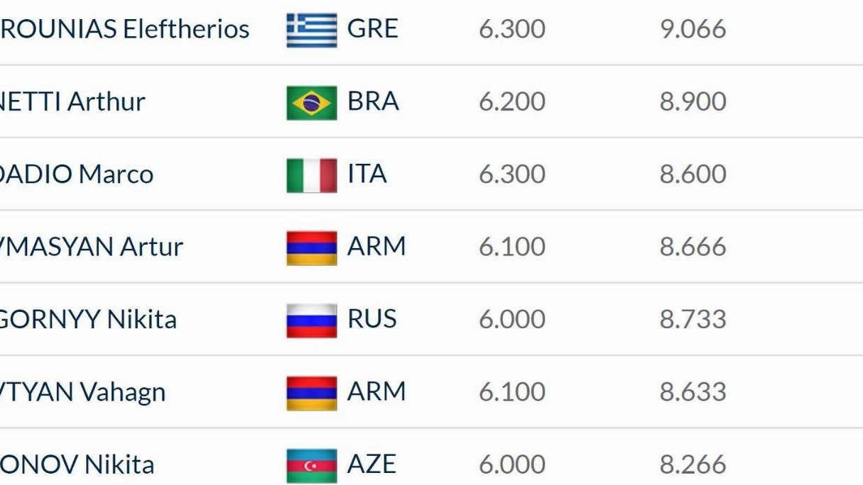Viewport: 863px width, 485px height.
Task: Open the athlete name ending in Eleftherios
Action: click(125, 30)
